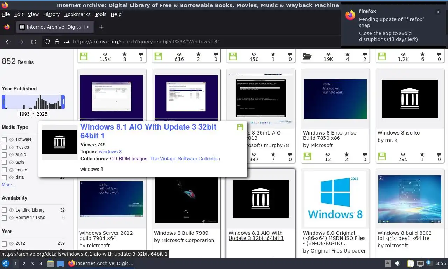Switch to workspace 2
Viewport: 448px width, 269px height.
click(24, 263)
